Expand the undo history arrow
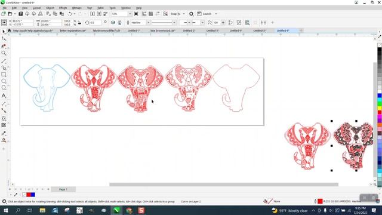 point(74,14)
